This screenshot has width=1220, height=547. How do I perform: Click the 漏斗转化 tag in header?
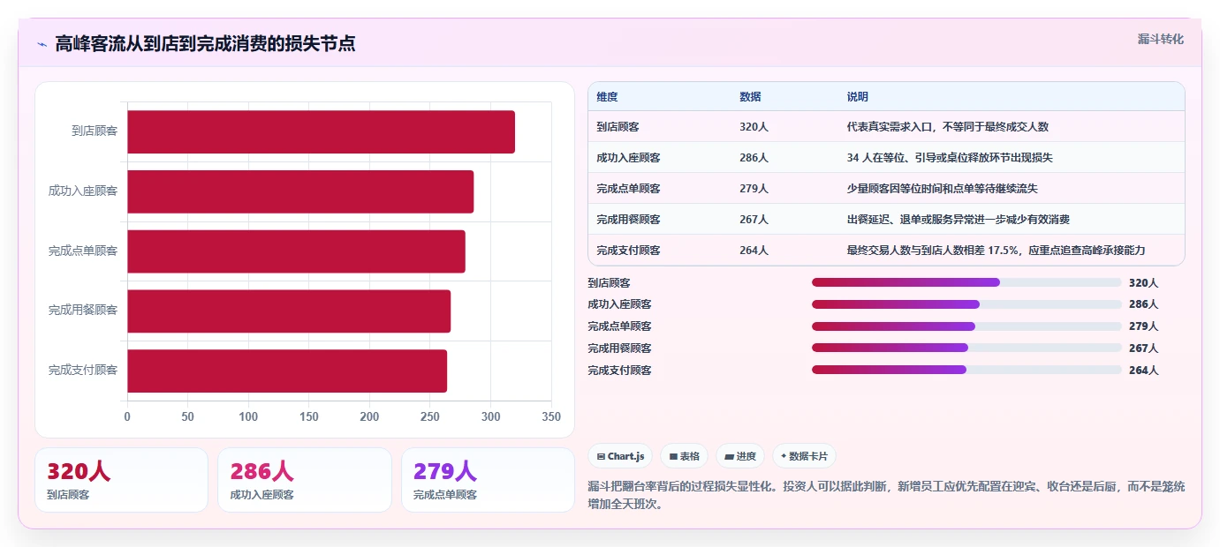pos(1160,39)
